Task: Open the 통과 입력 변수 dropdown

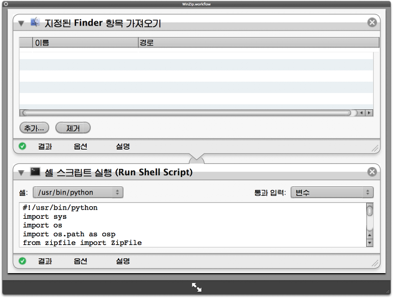Action: click(x=332, y=192)
